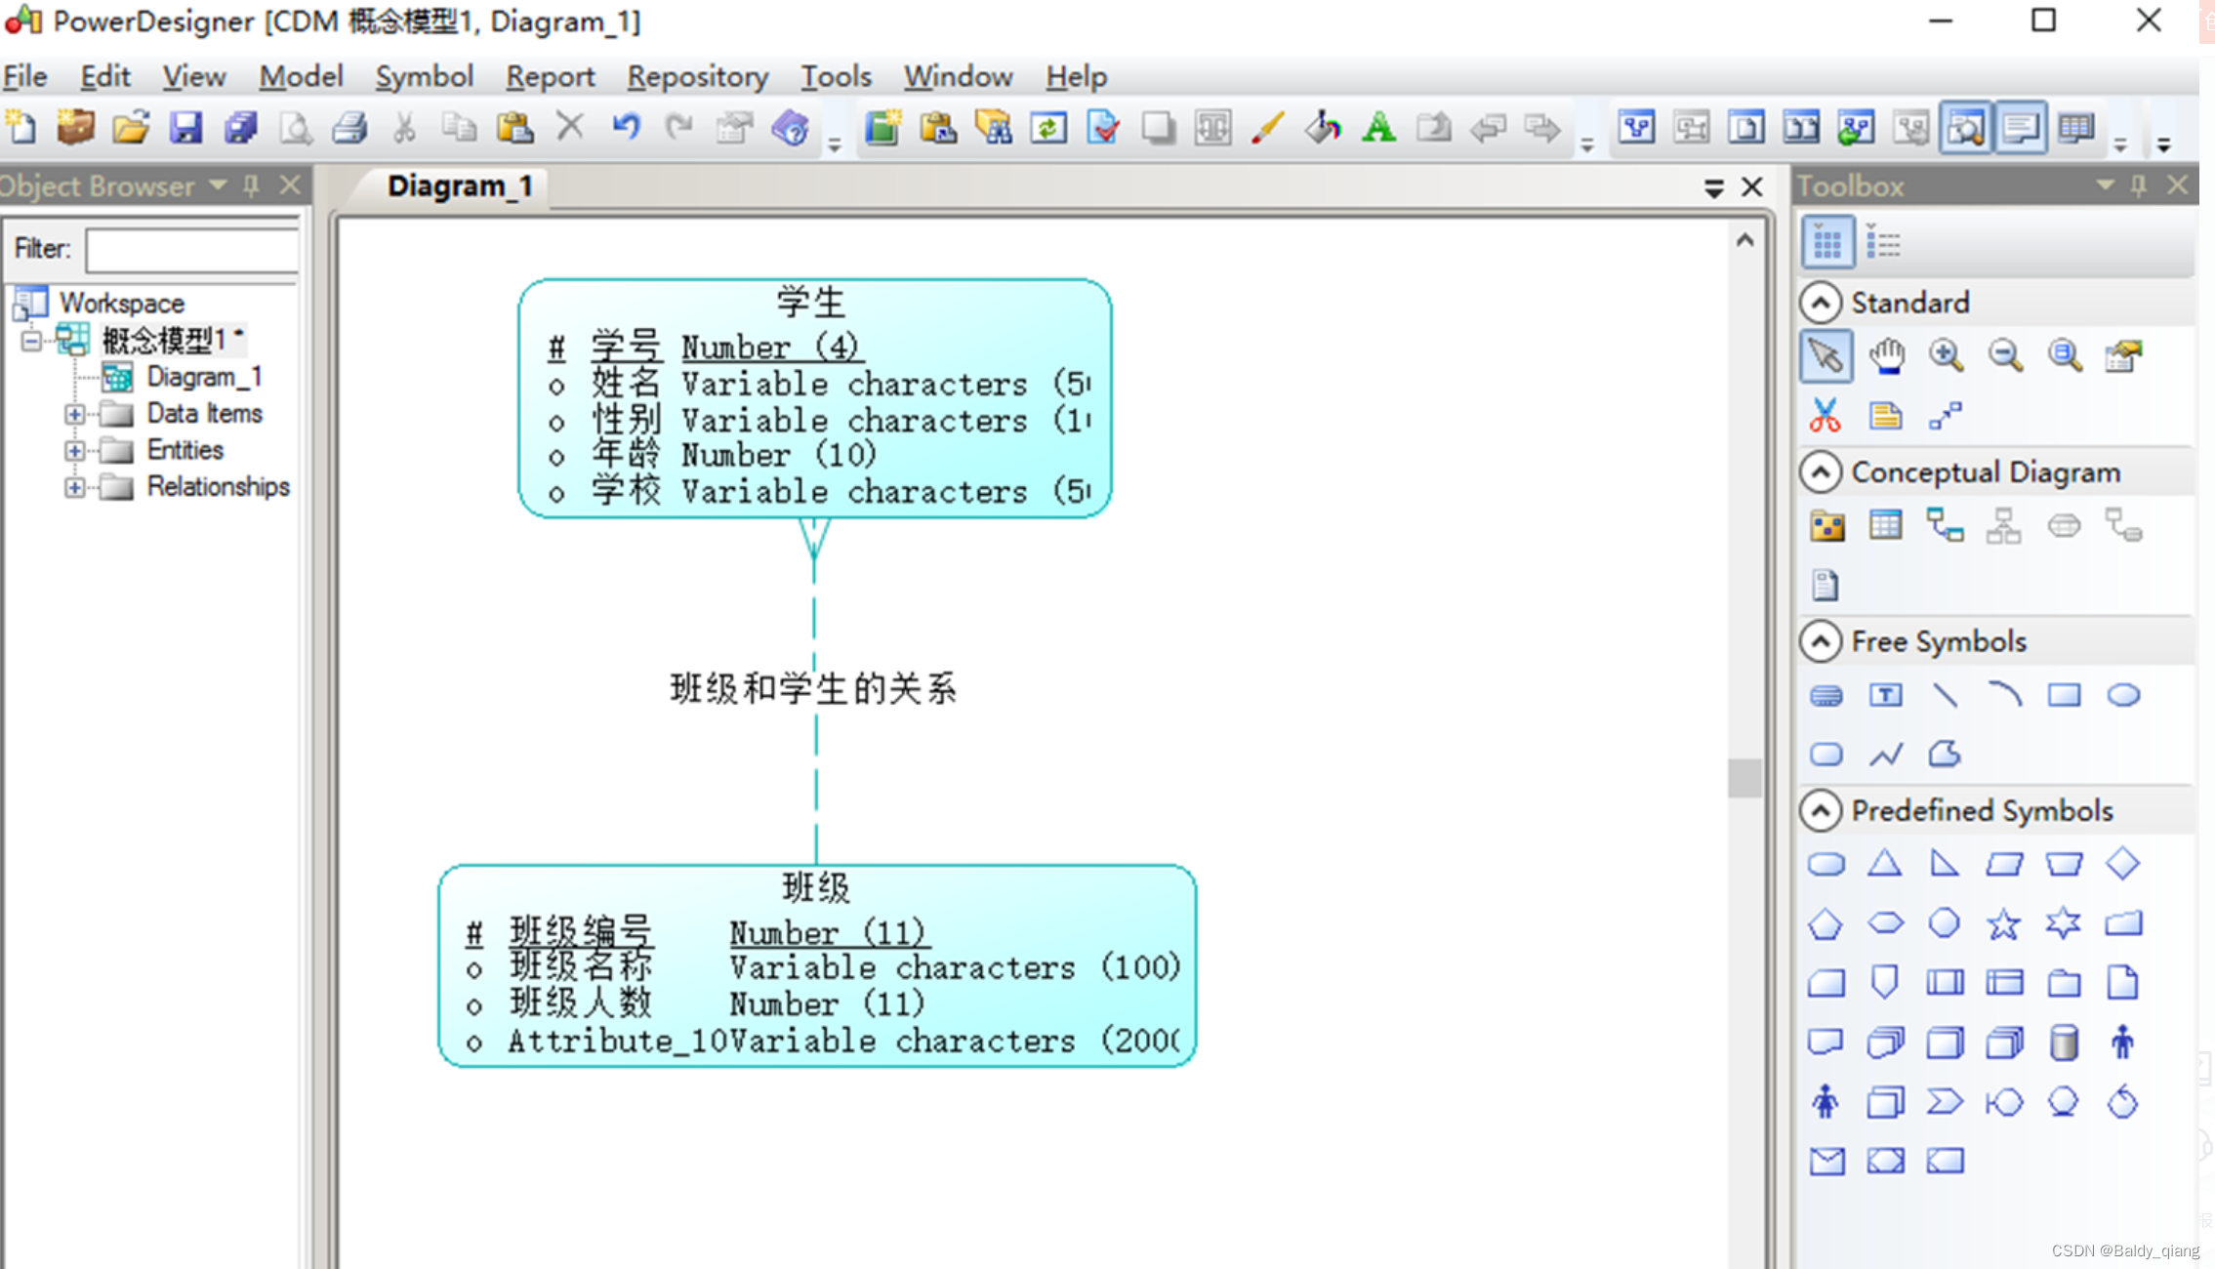This screenshot has width=2215, height=1269.
Task: Select the Diagram_1 tab
Action: [x=459, y=185]
